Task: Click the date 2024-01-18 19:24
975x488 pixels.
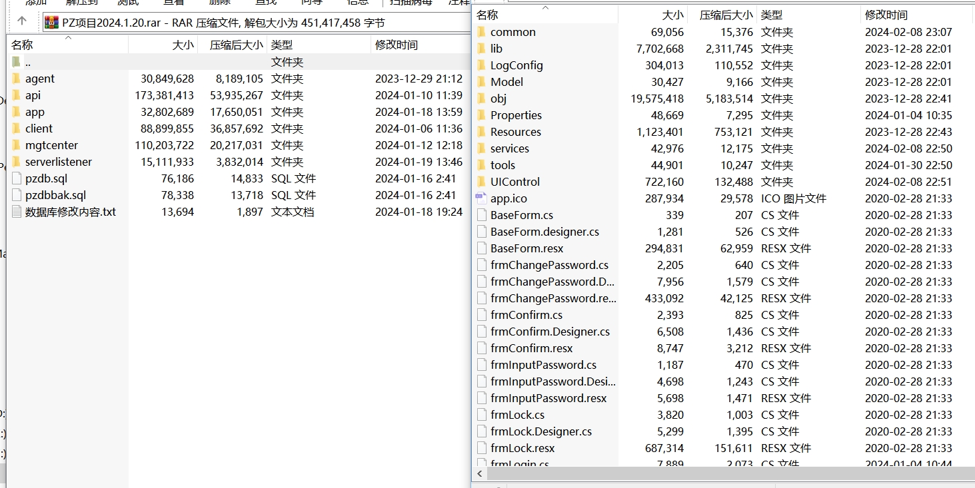Action: (x=419, y=212)
